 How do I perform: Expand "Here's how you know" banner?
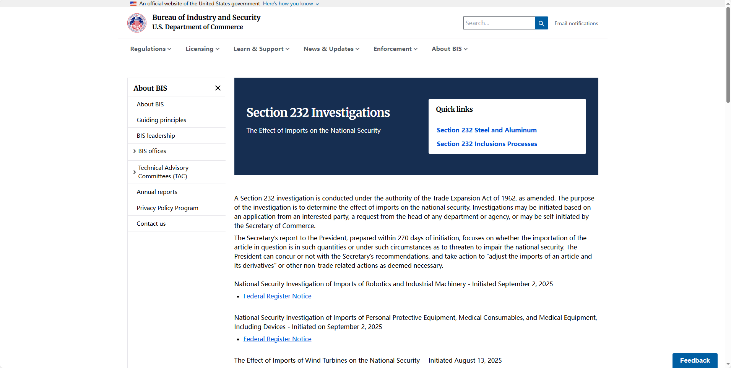(x=291, y=4)
